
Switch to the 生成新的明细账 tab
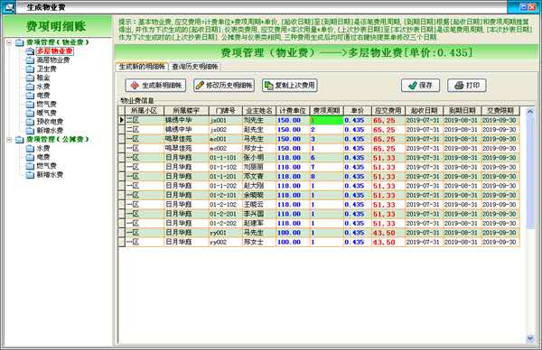[x=142, y=67]
